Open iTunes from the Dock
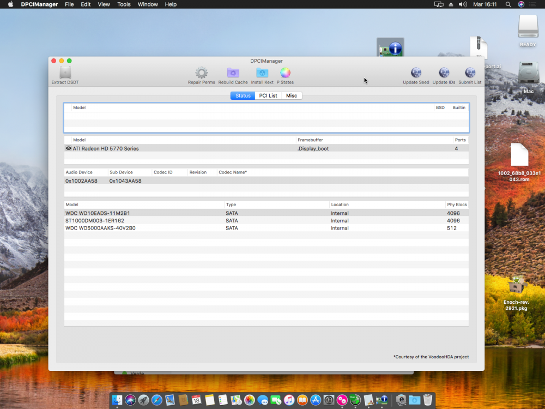This screenshot has width=545, height=409. (x=289, y=400)
